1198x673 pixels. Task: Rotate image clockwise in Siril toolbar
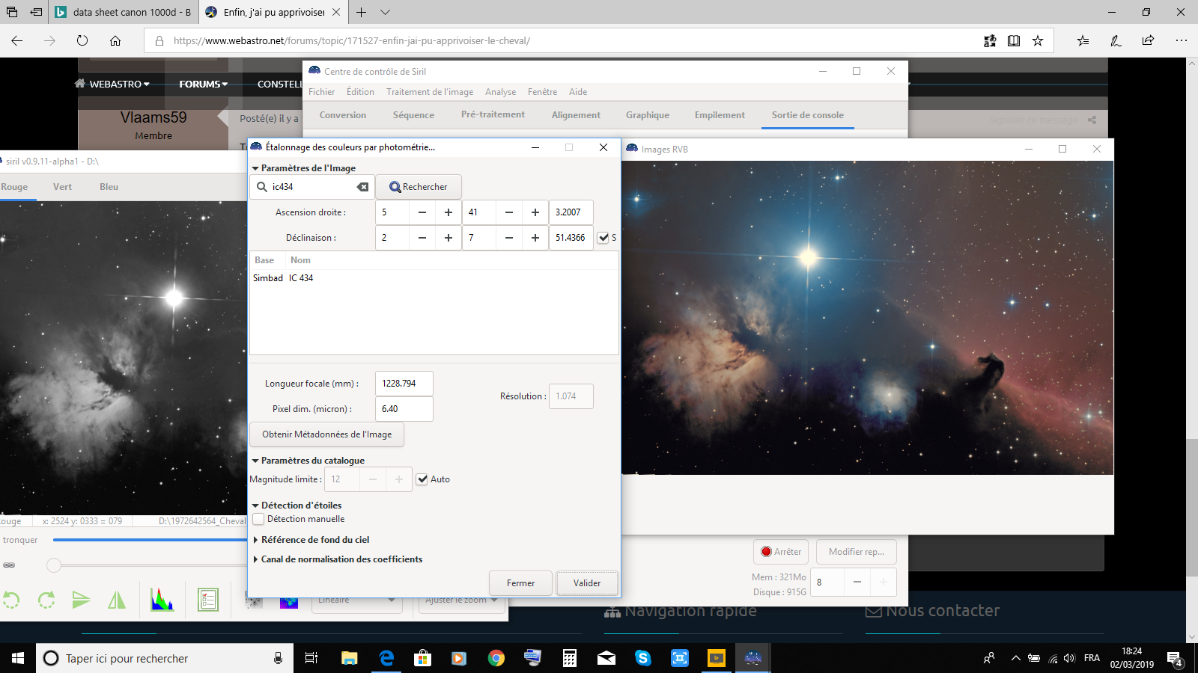[46, 600]
